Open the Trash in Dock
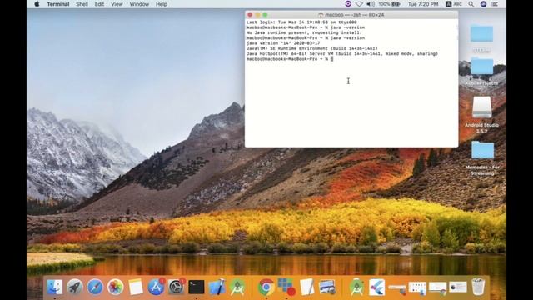The image size is (533, 300). 478,287
